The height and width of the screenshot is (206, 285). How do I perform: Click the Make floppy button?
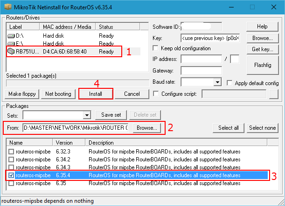pyautogui.click(x=22, y=94)
